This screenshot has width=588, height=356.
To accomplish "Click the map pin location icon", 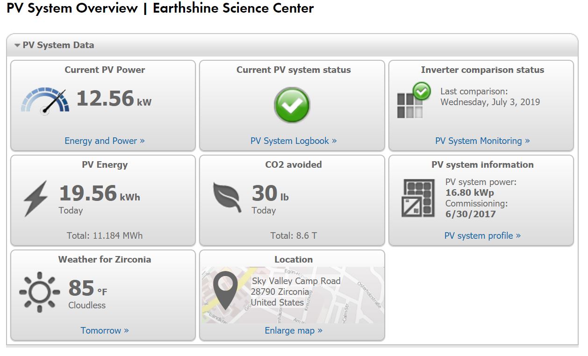I will point(225,290).
